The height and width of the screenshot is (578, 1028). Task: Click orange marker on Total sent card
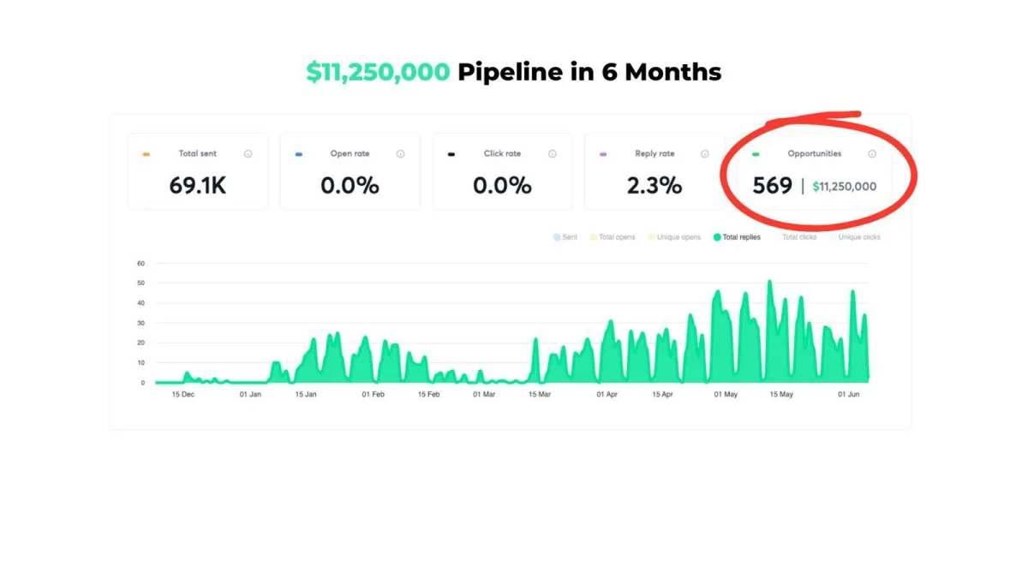tap(146, 154)
